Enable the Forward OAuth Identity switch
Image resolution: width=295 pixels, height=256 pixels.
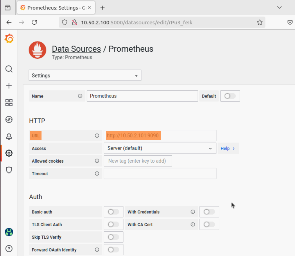(x=113, y=250)
